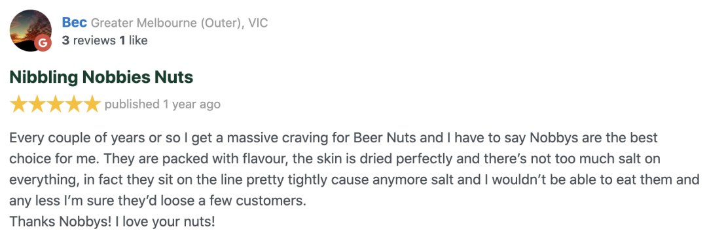View Bec's 3 reviews count

coord(89,40)
